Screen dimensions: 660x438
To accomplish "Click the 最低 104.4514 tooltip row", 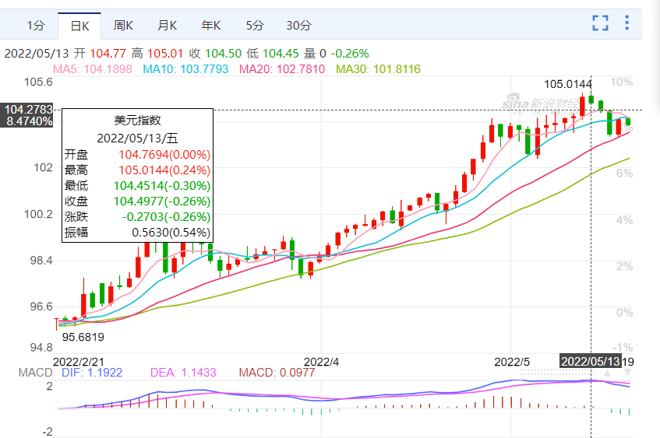I will pos(137,186).
